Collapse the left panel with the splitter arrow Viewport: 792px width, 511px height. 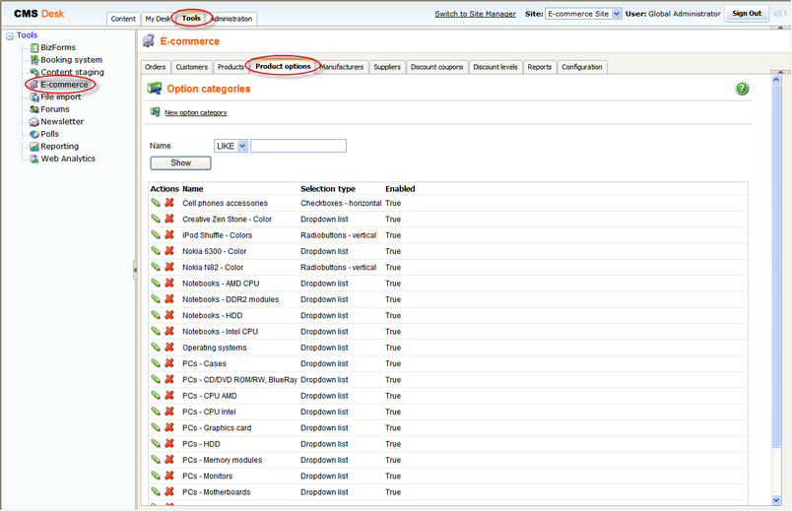135,270
